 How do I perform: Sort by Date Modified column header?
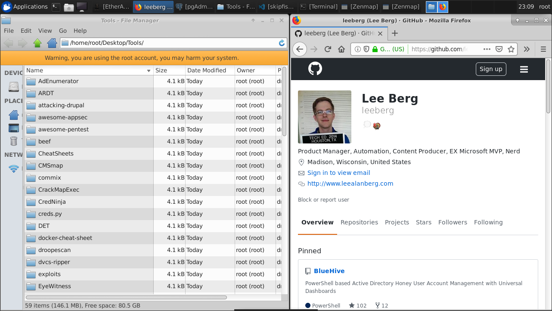click(x=210, y=70)
